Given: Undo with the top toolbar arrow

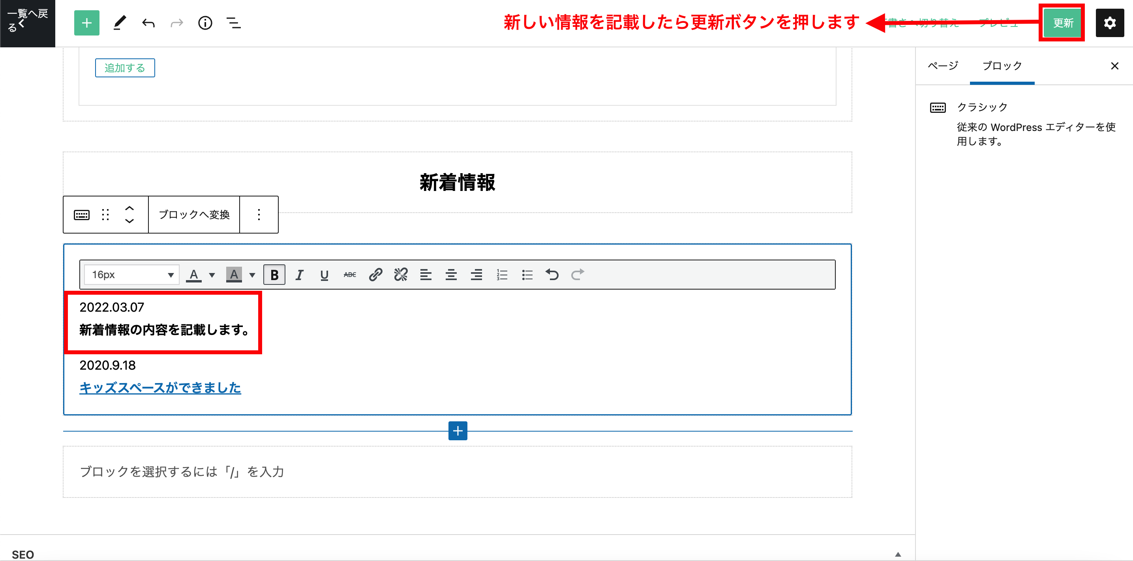Looking at the screenshot, I should (x=148, y=23).
